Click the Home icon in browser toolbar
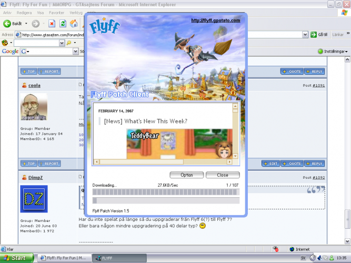Viewport: 351px width, 263px height. click(x=74, y=23)
